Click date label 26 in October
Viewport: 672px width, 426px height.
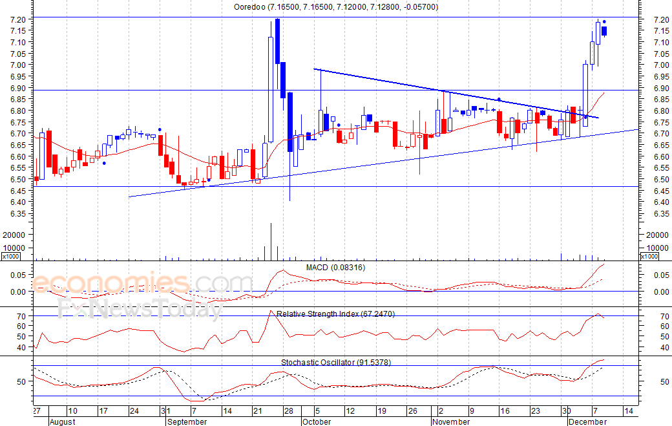tap(412, 410)
